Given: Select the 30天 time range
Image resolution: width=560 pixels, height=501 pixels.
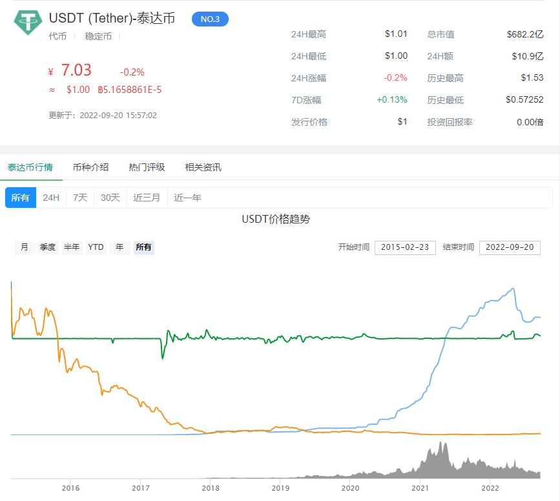Looking at the screenshot, I should click(x=109, y=198).
